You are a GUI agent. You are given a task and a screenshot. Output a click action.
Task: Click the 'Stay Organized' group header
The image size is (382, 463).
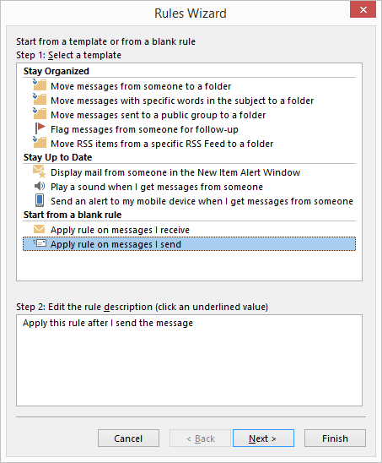pos(56,71)
